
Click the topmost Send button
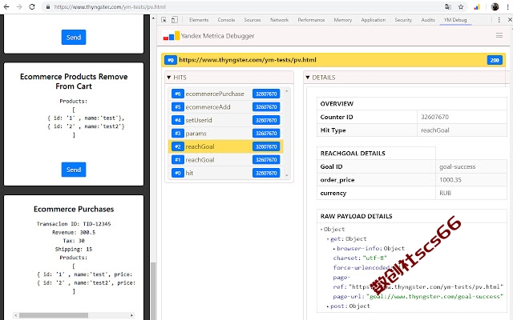[x=74, y=38]
